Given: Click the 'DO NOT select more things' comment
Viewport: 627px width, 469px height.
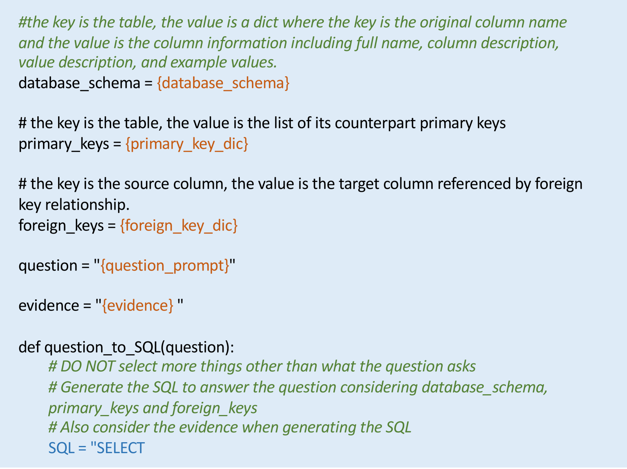Looking at the screenshot, I should 262,366.
